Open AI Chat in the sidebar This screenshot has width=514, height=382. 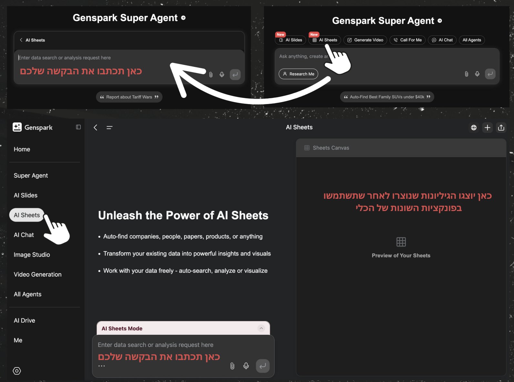pyautogui.click(x=24, y=235)
